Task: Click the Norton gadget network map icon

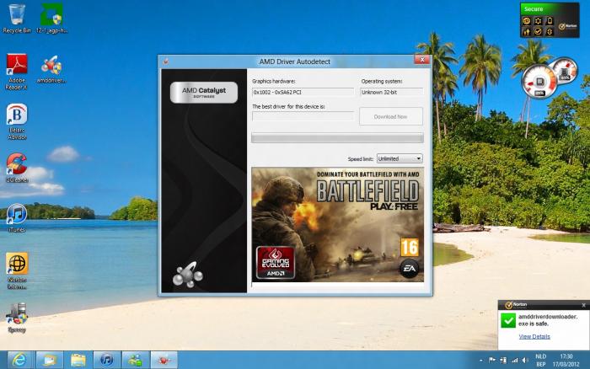Action: (538, 21)
